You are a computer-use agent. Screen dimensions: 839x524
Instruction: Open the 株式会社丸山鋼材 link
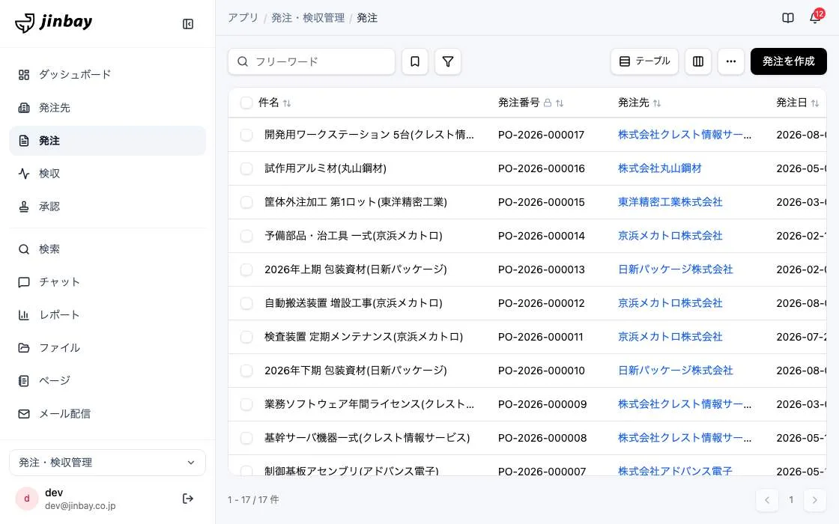[x=659, y=168]
